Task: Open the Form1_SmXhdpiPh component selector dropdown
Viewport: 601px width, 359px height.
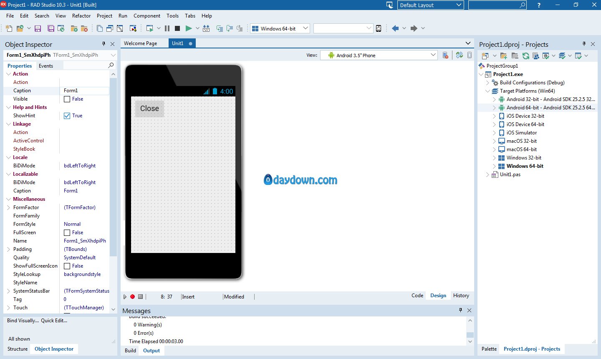Action: click(x=113, y=55)
